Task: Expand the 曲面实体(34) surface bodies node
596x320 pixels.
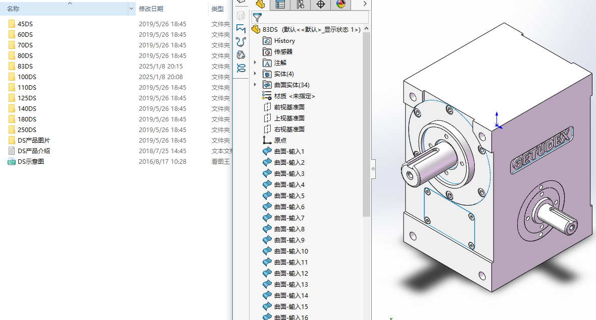Action: 255,85
